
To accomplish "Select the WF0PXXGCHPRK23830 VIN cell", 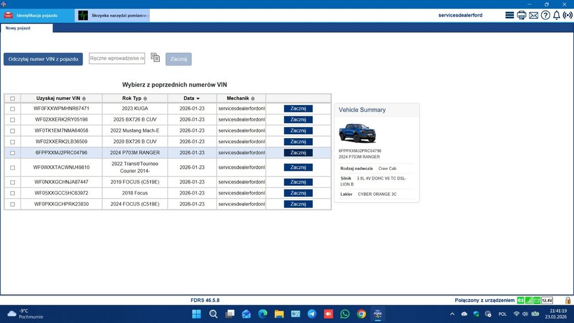I will pyautogui.click(x=61, y=204).
